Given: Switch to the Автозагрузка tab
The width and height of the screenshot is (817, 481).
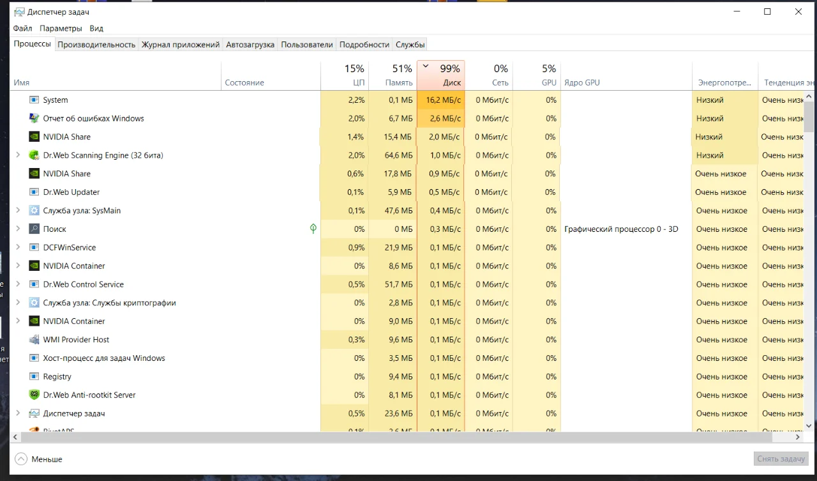Looking at the screenshot, I should pyautogui.click(x=250, y=45).
